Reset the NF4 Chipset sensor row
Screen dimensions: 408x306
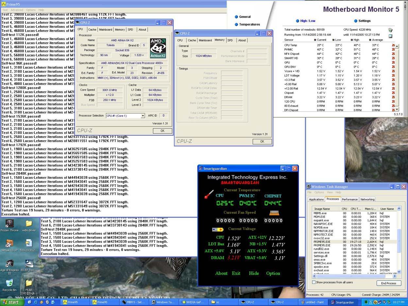[x=393, y=54]
